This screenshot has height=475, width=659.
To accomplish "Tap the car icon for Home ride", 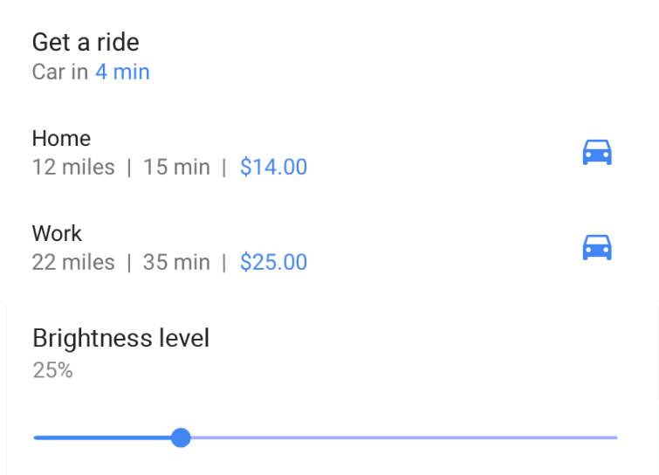I will point(597,152).
